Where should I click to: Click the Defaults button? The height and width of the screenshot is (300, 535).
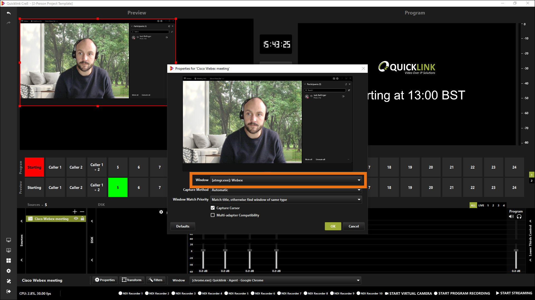183,226
